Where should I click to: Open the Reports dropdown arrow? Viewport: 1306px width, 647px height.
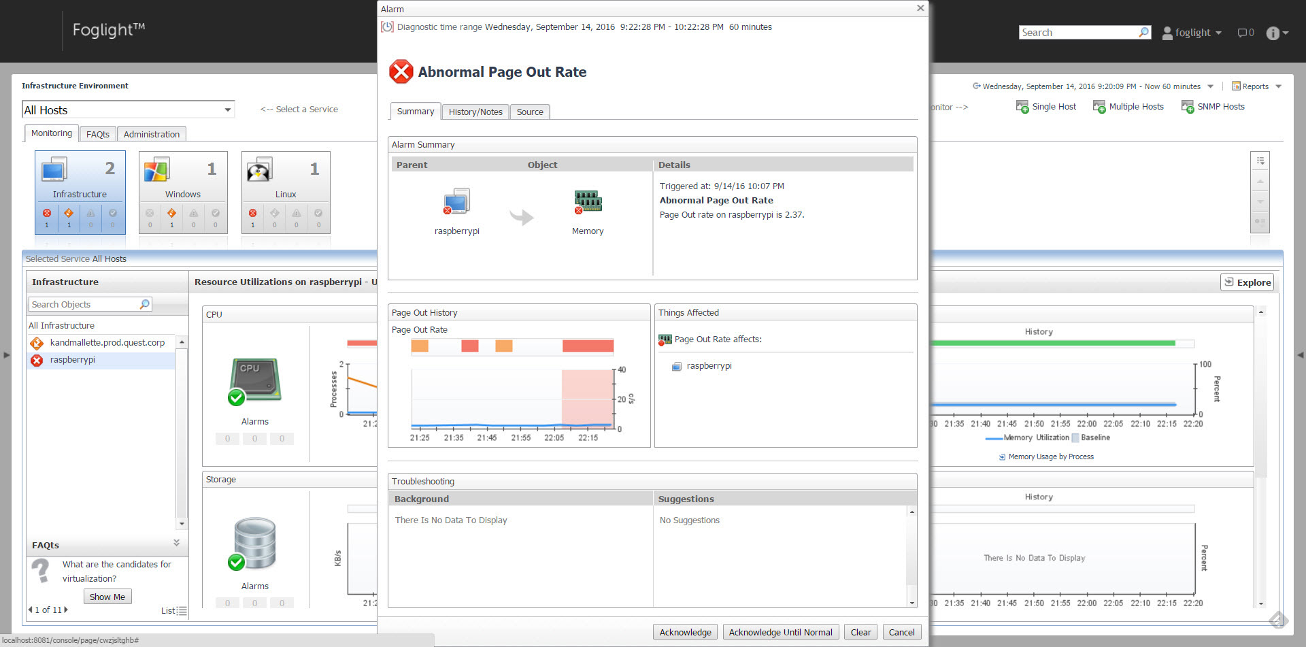point(1278,86)
